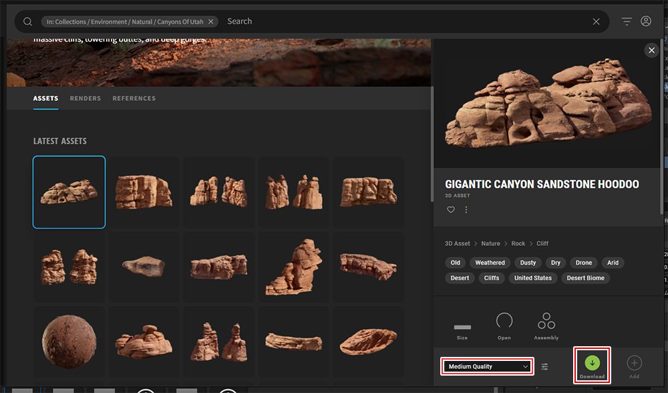Switch to the References tab

134,98
